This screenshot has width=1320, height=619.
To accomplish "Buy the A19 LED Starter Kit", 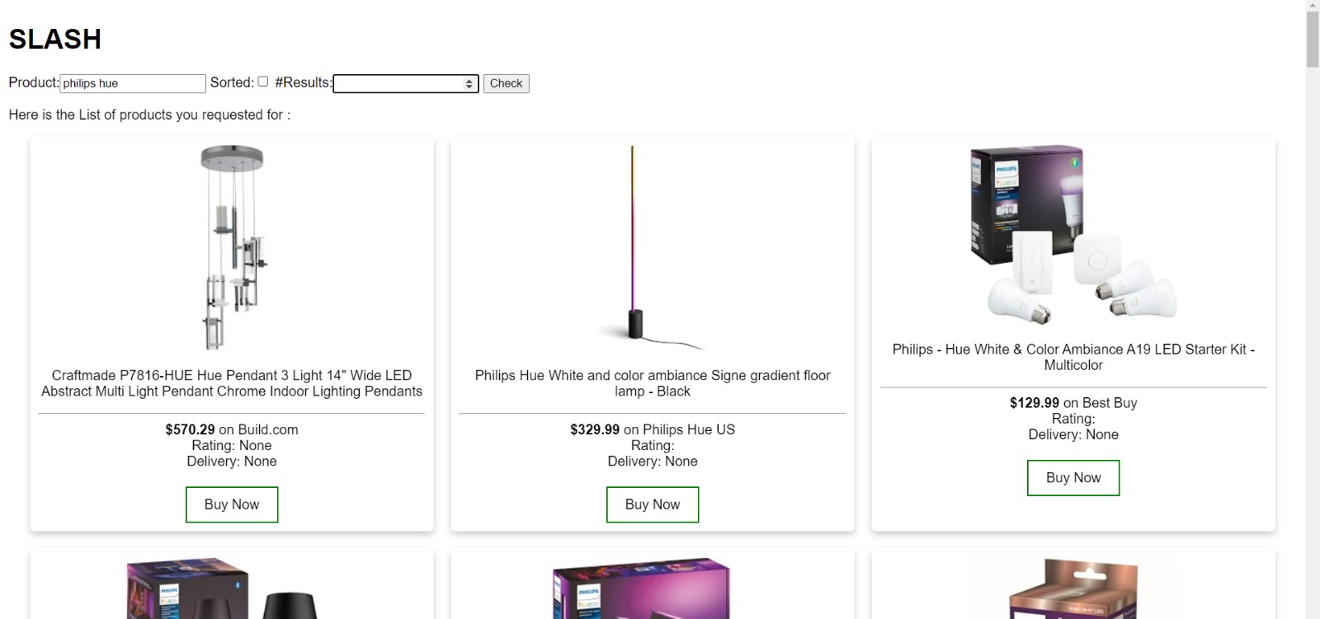I will pyautogui.click(x=1073, y=478).
